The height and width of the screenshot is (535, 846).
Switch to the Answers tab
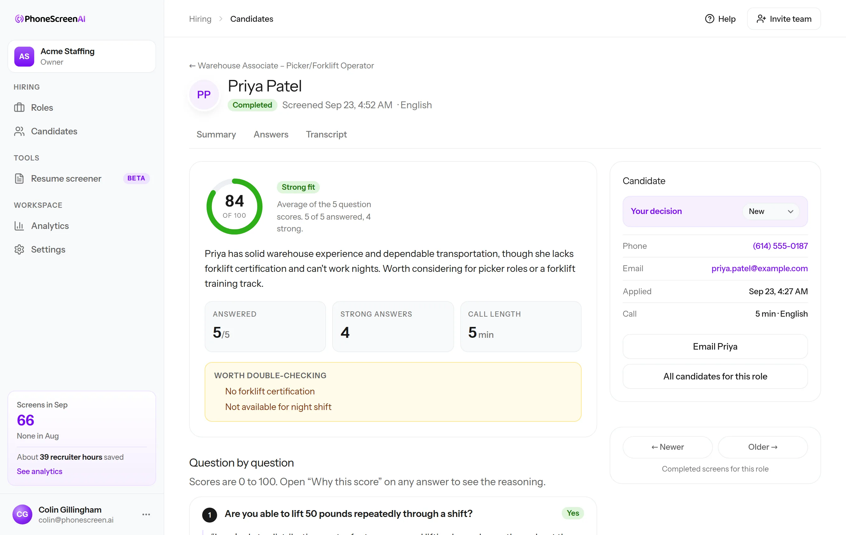click(271, 134)
